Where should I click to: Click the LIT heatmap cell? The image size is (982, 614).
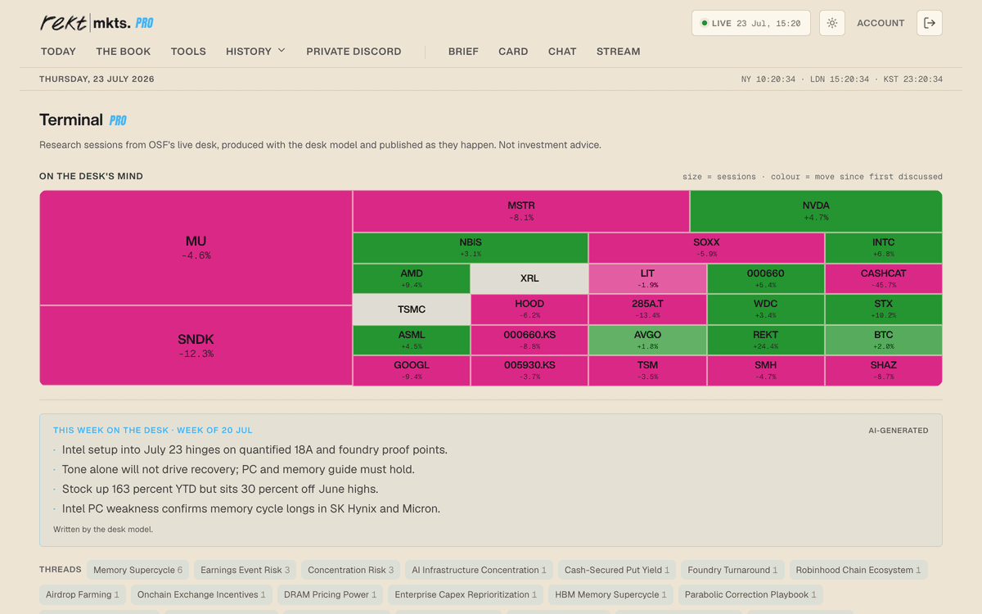pos(647,278)
